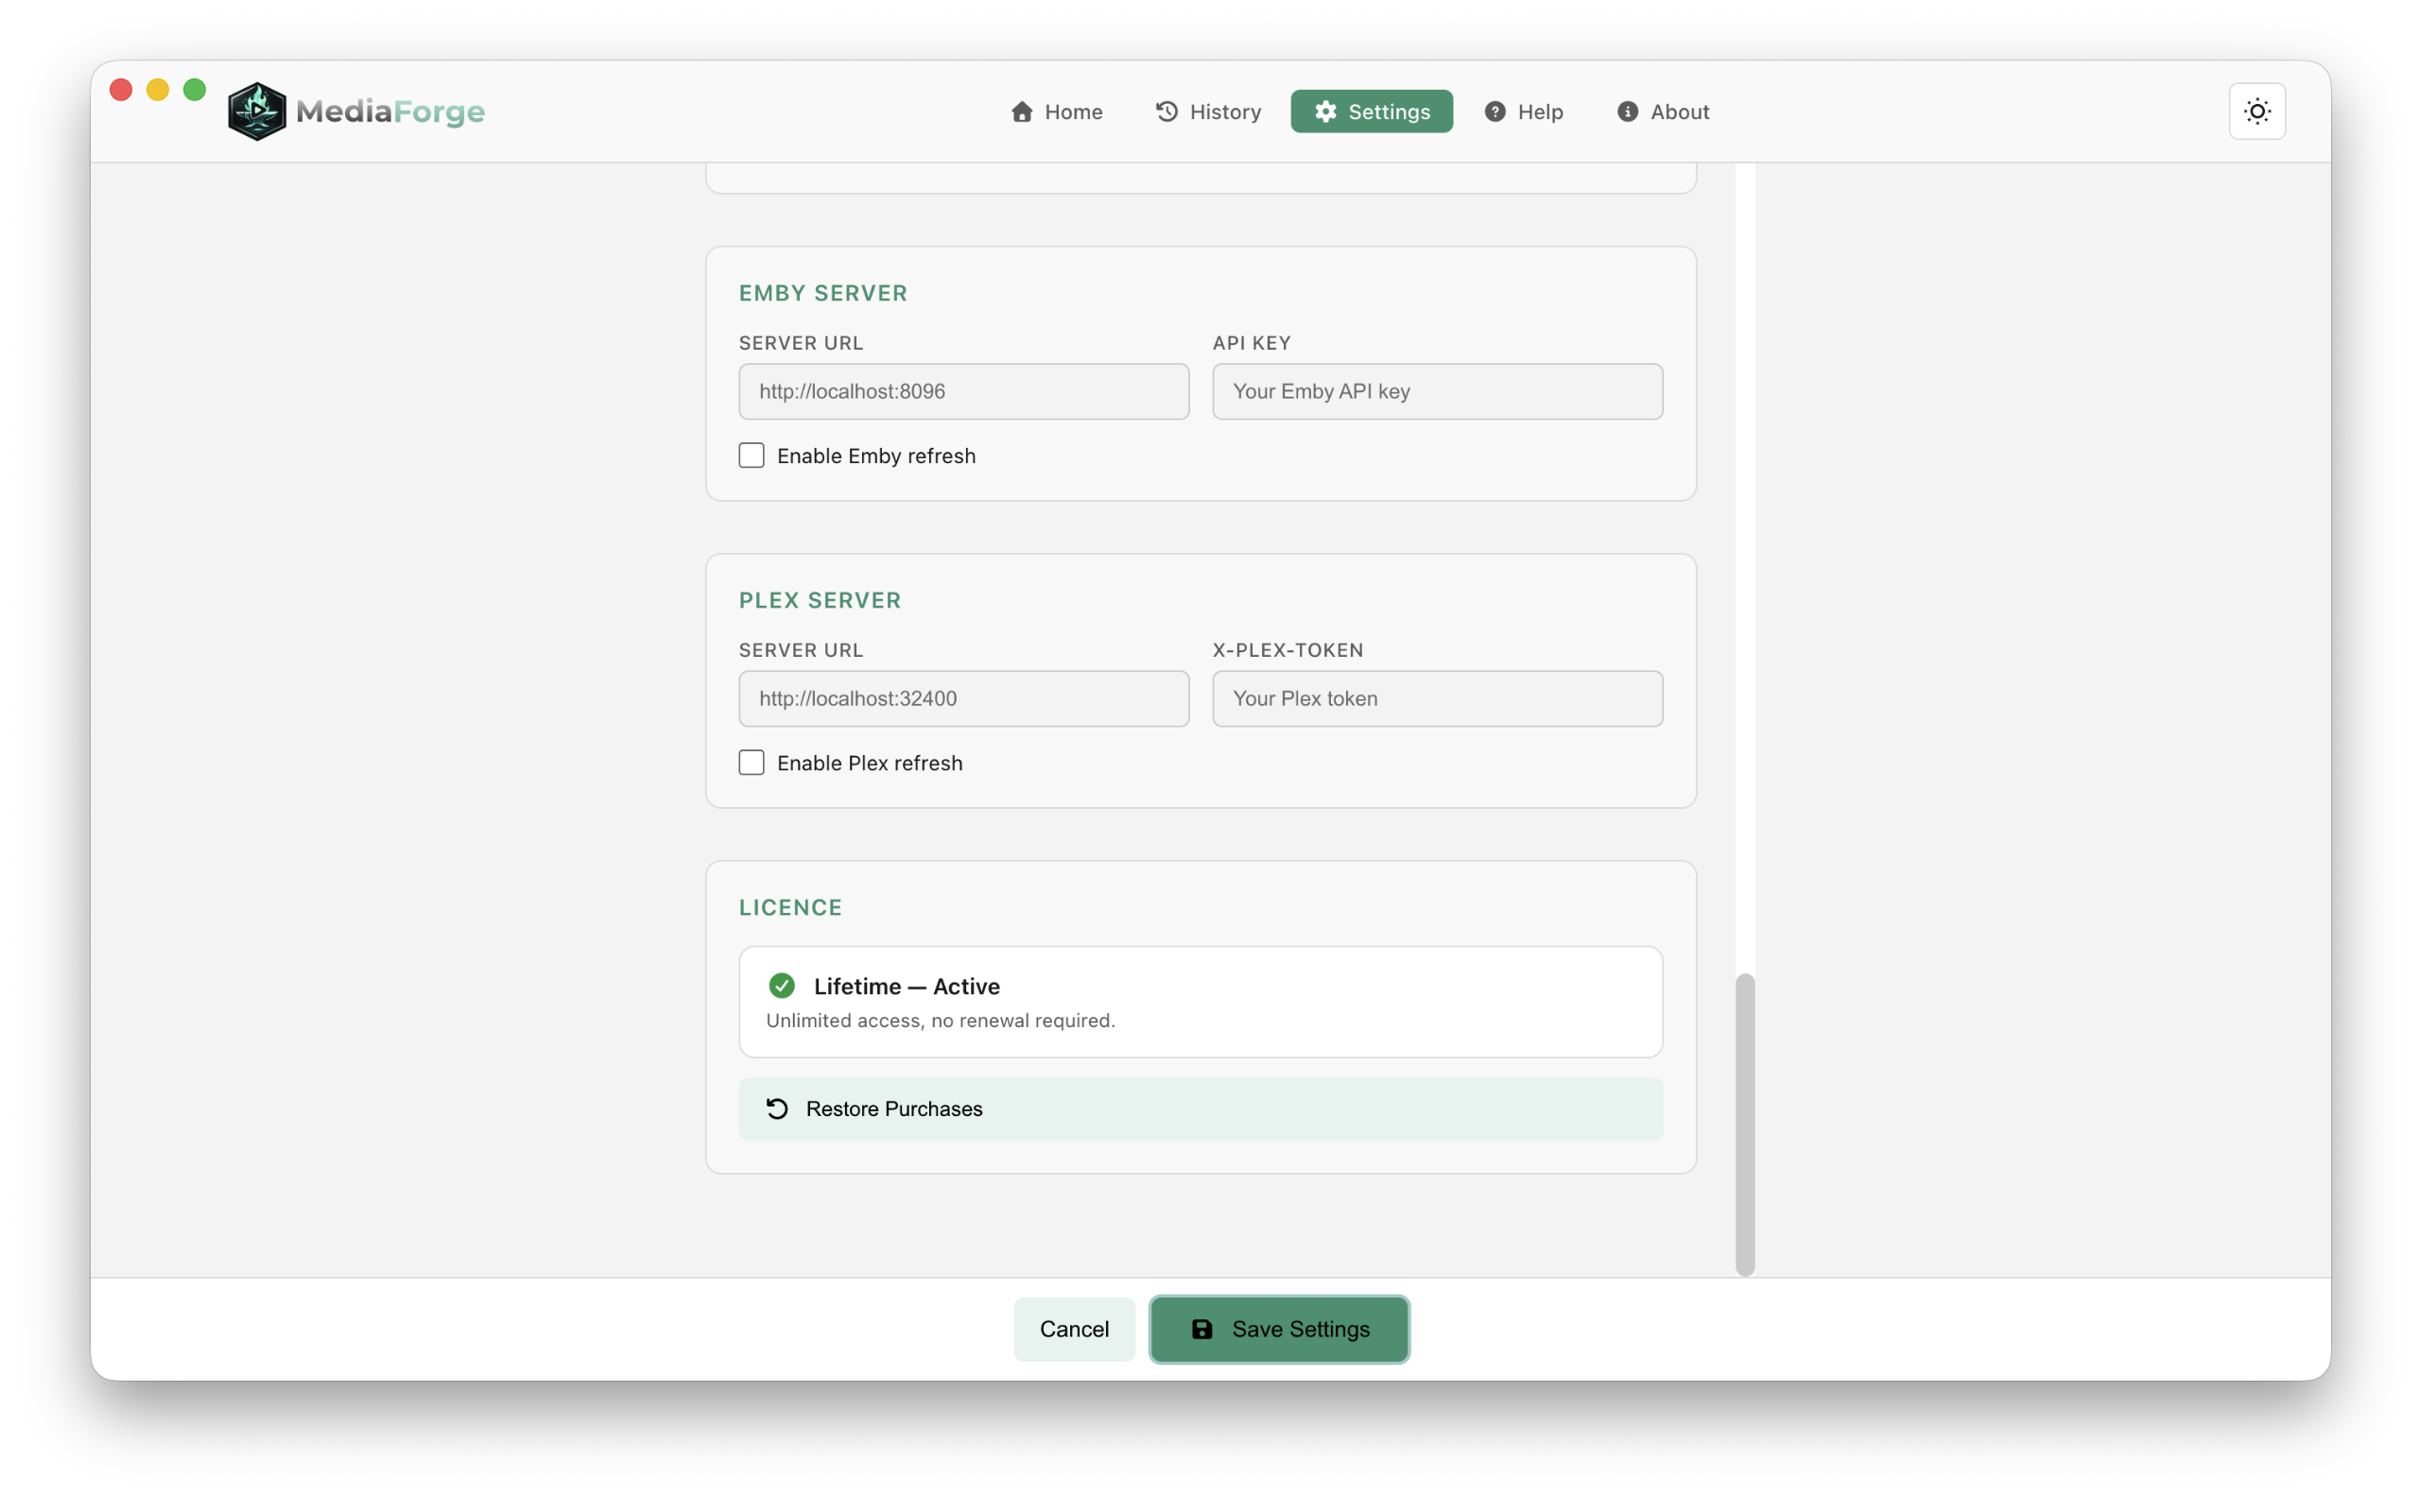The image size is (2420, 1512).
Task: Click the Help question mark icon
Action: pyautogui.click(x=1496, y=111)
